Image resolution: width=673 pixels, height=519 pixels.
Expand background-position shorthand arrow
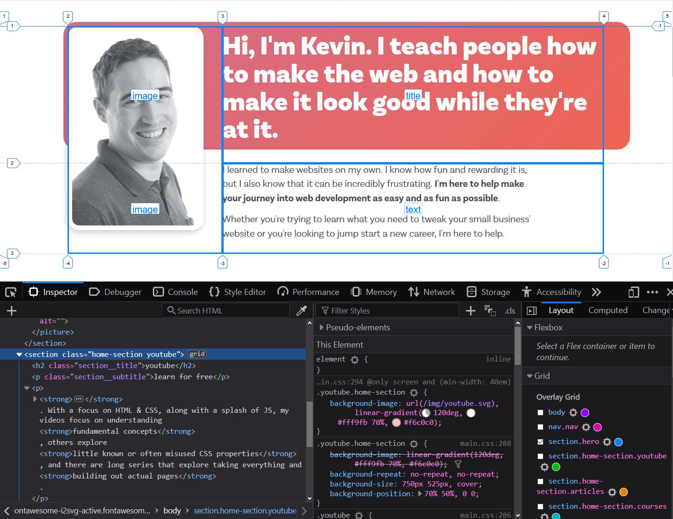[420, 494]
